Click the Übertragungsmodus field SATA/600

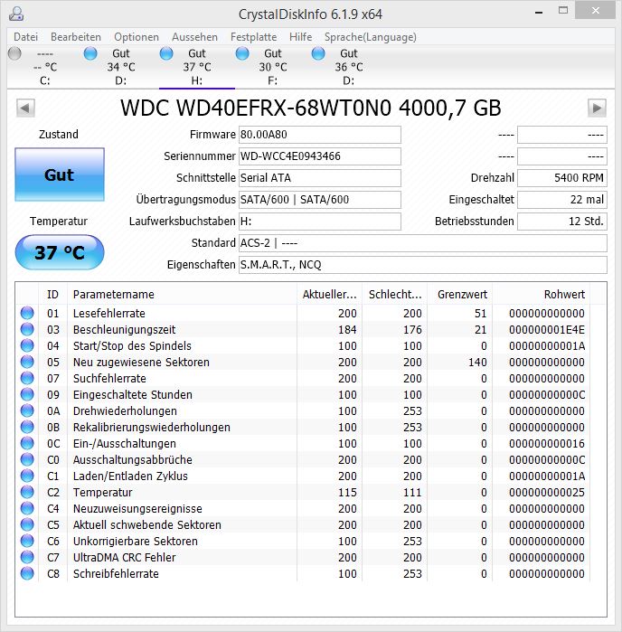pos(320,200)
